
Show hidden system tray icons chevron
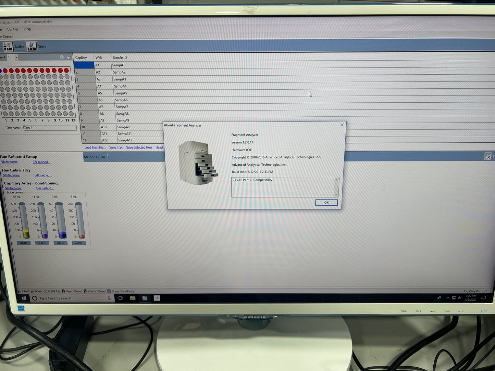pos(448,298)
